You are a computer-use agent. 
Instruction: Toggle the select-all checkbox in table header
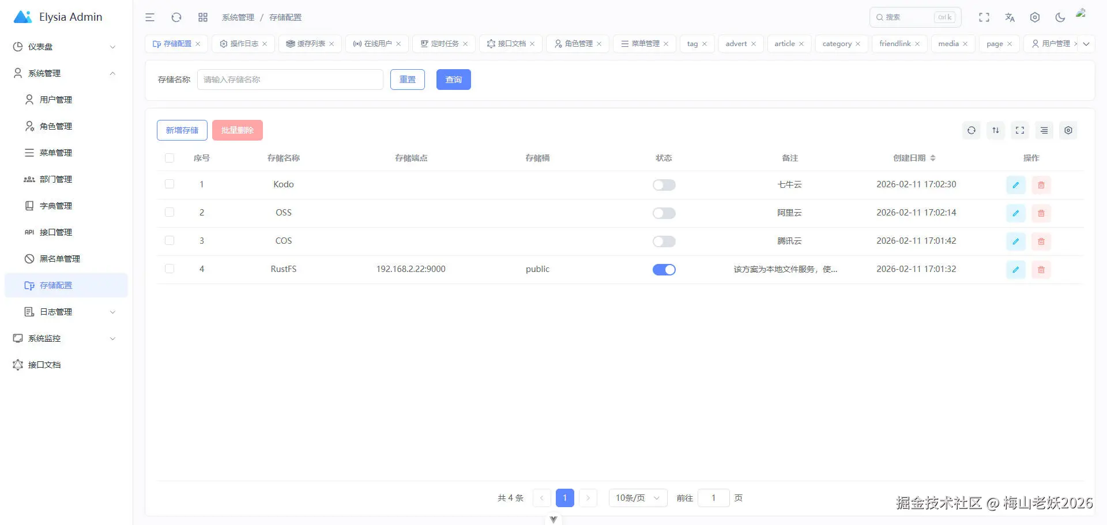170,158
